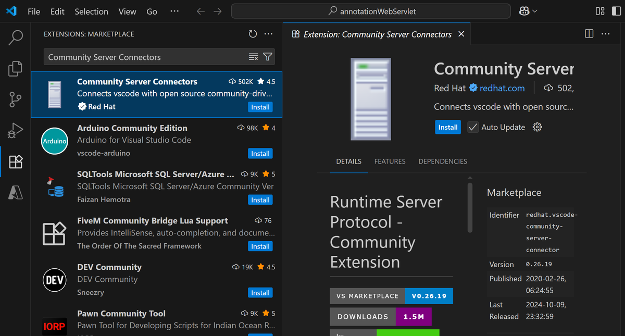Open Extensions view more actions menu

click(269, 34)
